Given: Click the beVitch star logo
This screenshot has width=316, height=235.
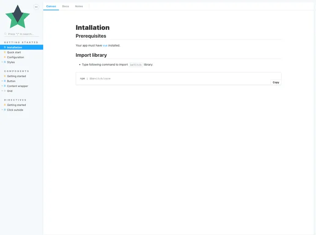Looking at the screenshot, I should 17,17.
